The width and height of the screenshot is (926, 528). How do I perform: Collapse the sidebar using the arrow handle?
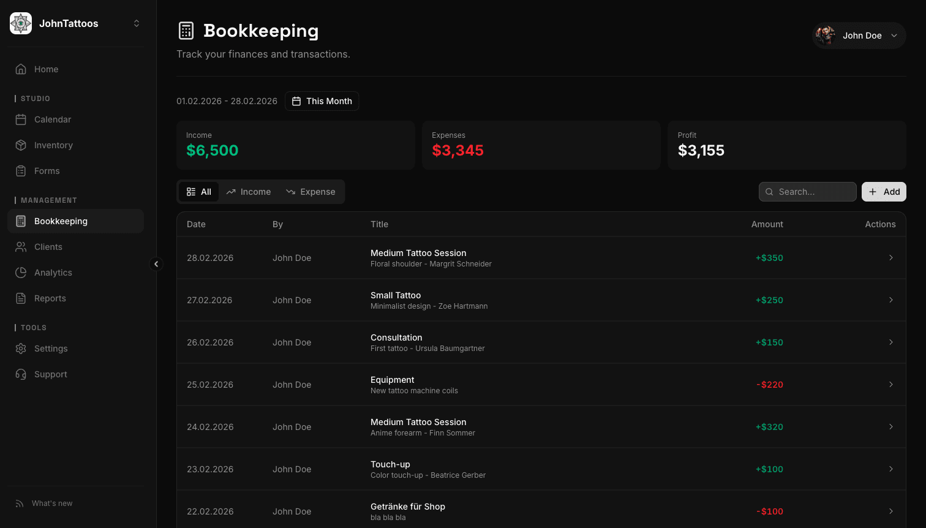coord(157,264)
